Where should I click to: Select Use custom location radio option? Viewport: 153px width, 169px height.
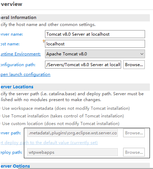[61, 124]
